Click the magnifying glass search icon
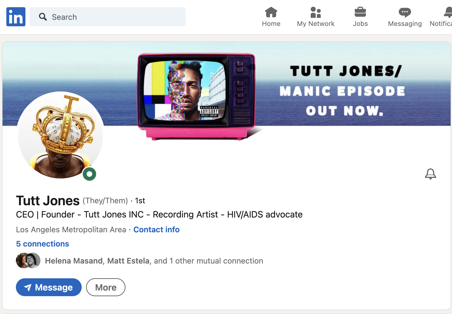 43,17
